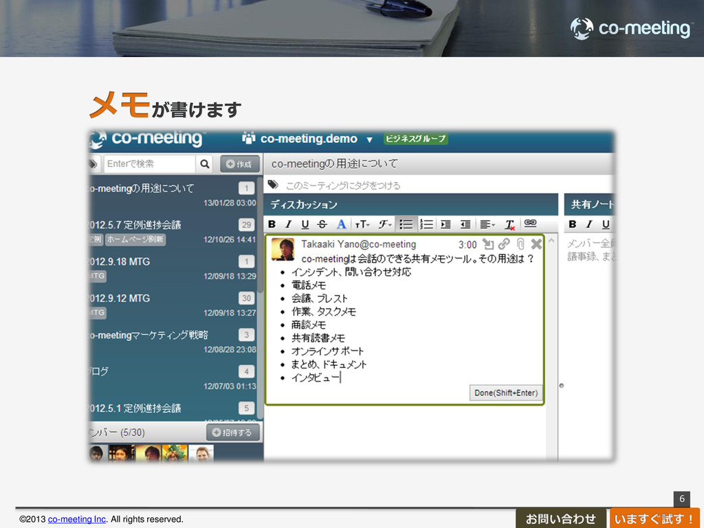This screenshot has width=704, height=528.
Task: Click the small splitter handle between the panels
Action: (561, 386)
